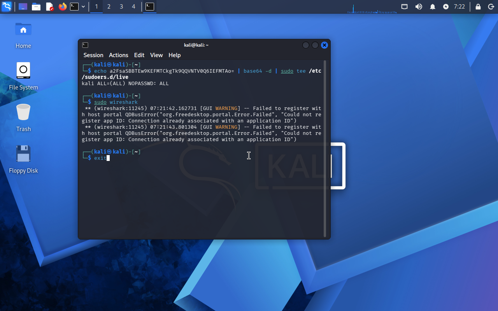This screenshot has height=311, width=498.
Task: Open the CPU graph monitor in panel
Action: tap(372, 8)
